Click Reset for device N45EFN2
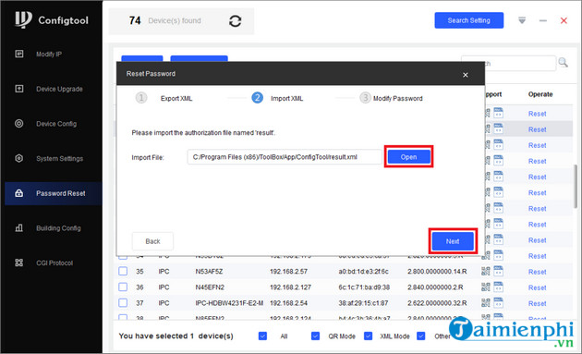The image size is (582, 354). 537,287
